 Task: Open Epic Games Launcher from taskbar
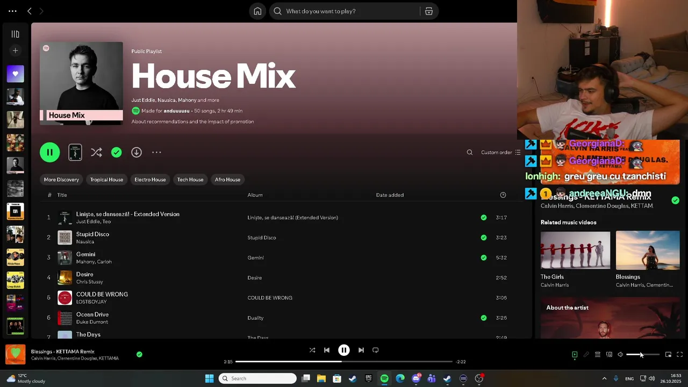point(369,378)
